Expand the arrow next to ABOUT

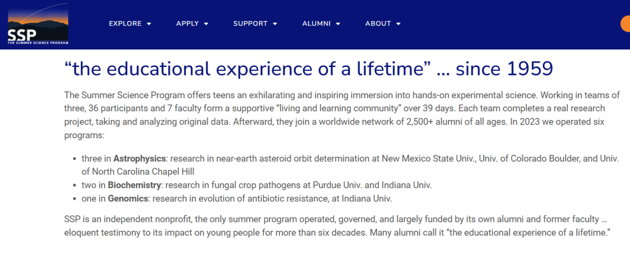[398, 24]
